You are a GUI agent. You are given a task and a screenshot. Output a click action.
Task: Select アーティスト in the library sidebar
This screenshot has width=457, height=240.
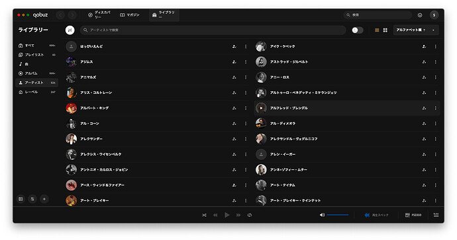[x=36, y=83]
